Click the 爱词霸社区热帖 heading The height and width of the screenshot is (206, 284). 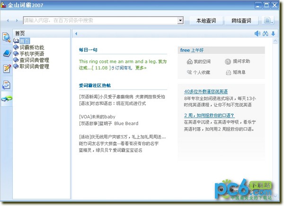(x=95, y=86)
